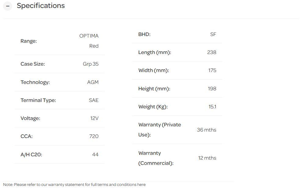This screenshot has height=196, width=302.
Task: Click the 12V voltage value
Action: click(x=94, y=118)
